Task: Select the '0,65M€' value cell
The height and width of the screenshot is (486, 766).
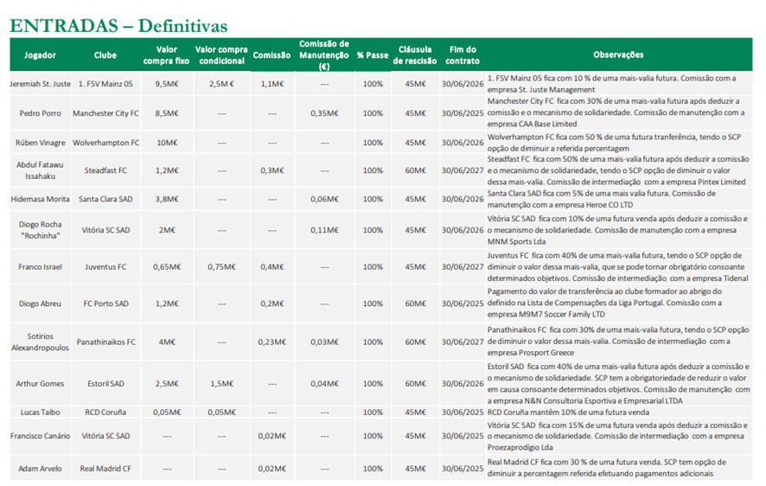Action: pyautogui.click(x=167, y=267)
